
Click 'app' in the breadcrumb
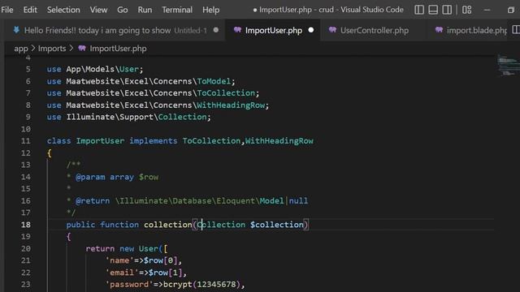pyautogui.click(x=21, y=49)
